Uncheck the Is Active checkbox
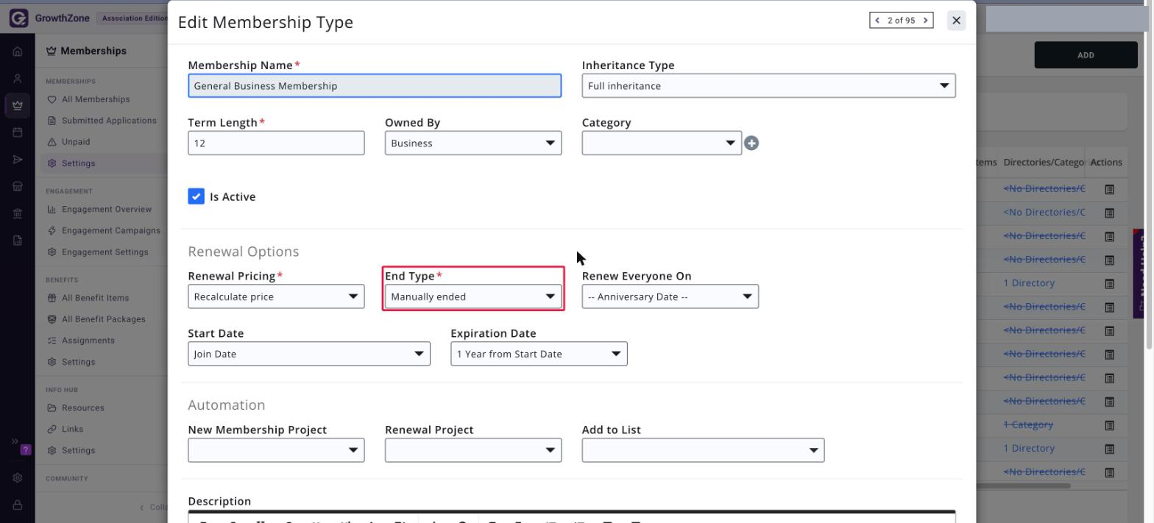 click(x=196, y=196)
